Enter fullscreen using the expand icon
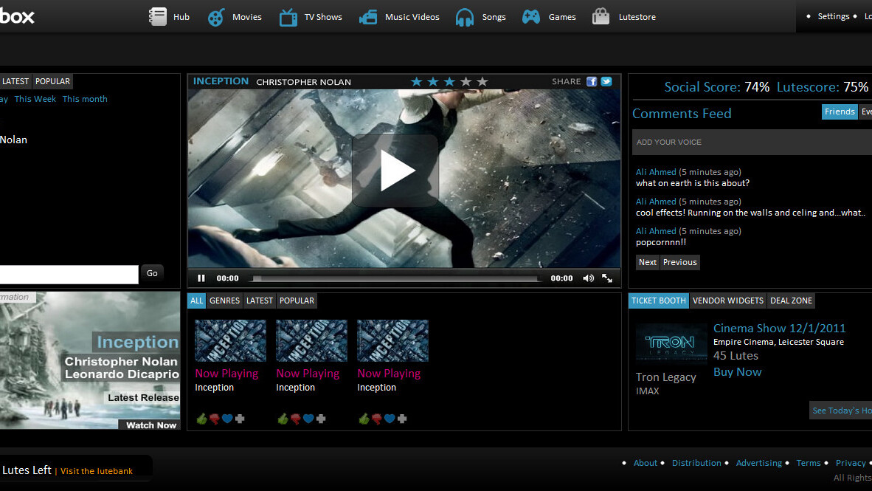 pyautogui.click(x=607, y=278)
